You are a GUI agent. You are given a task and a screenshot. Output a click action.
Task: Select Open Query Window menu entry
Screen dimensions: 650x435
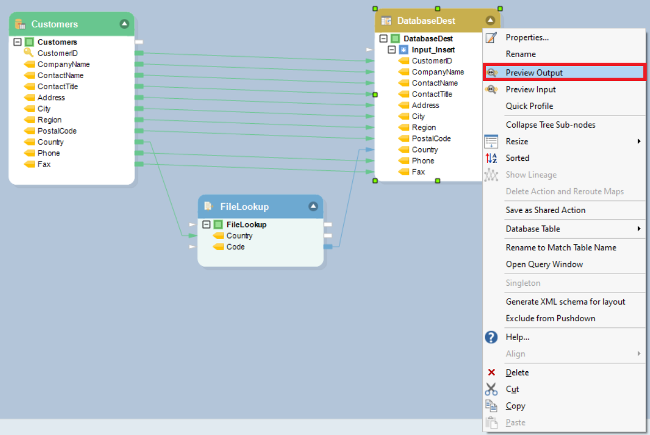click(544, 264)
